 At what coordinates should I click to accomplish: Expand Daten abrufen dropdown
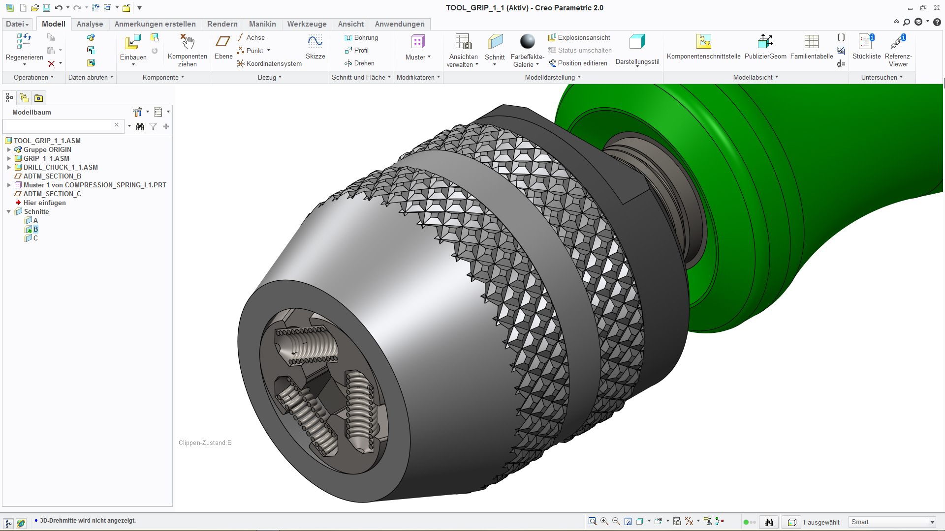[x=91, y=77]
